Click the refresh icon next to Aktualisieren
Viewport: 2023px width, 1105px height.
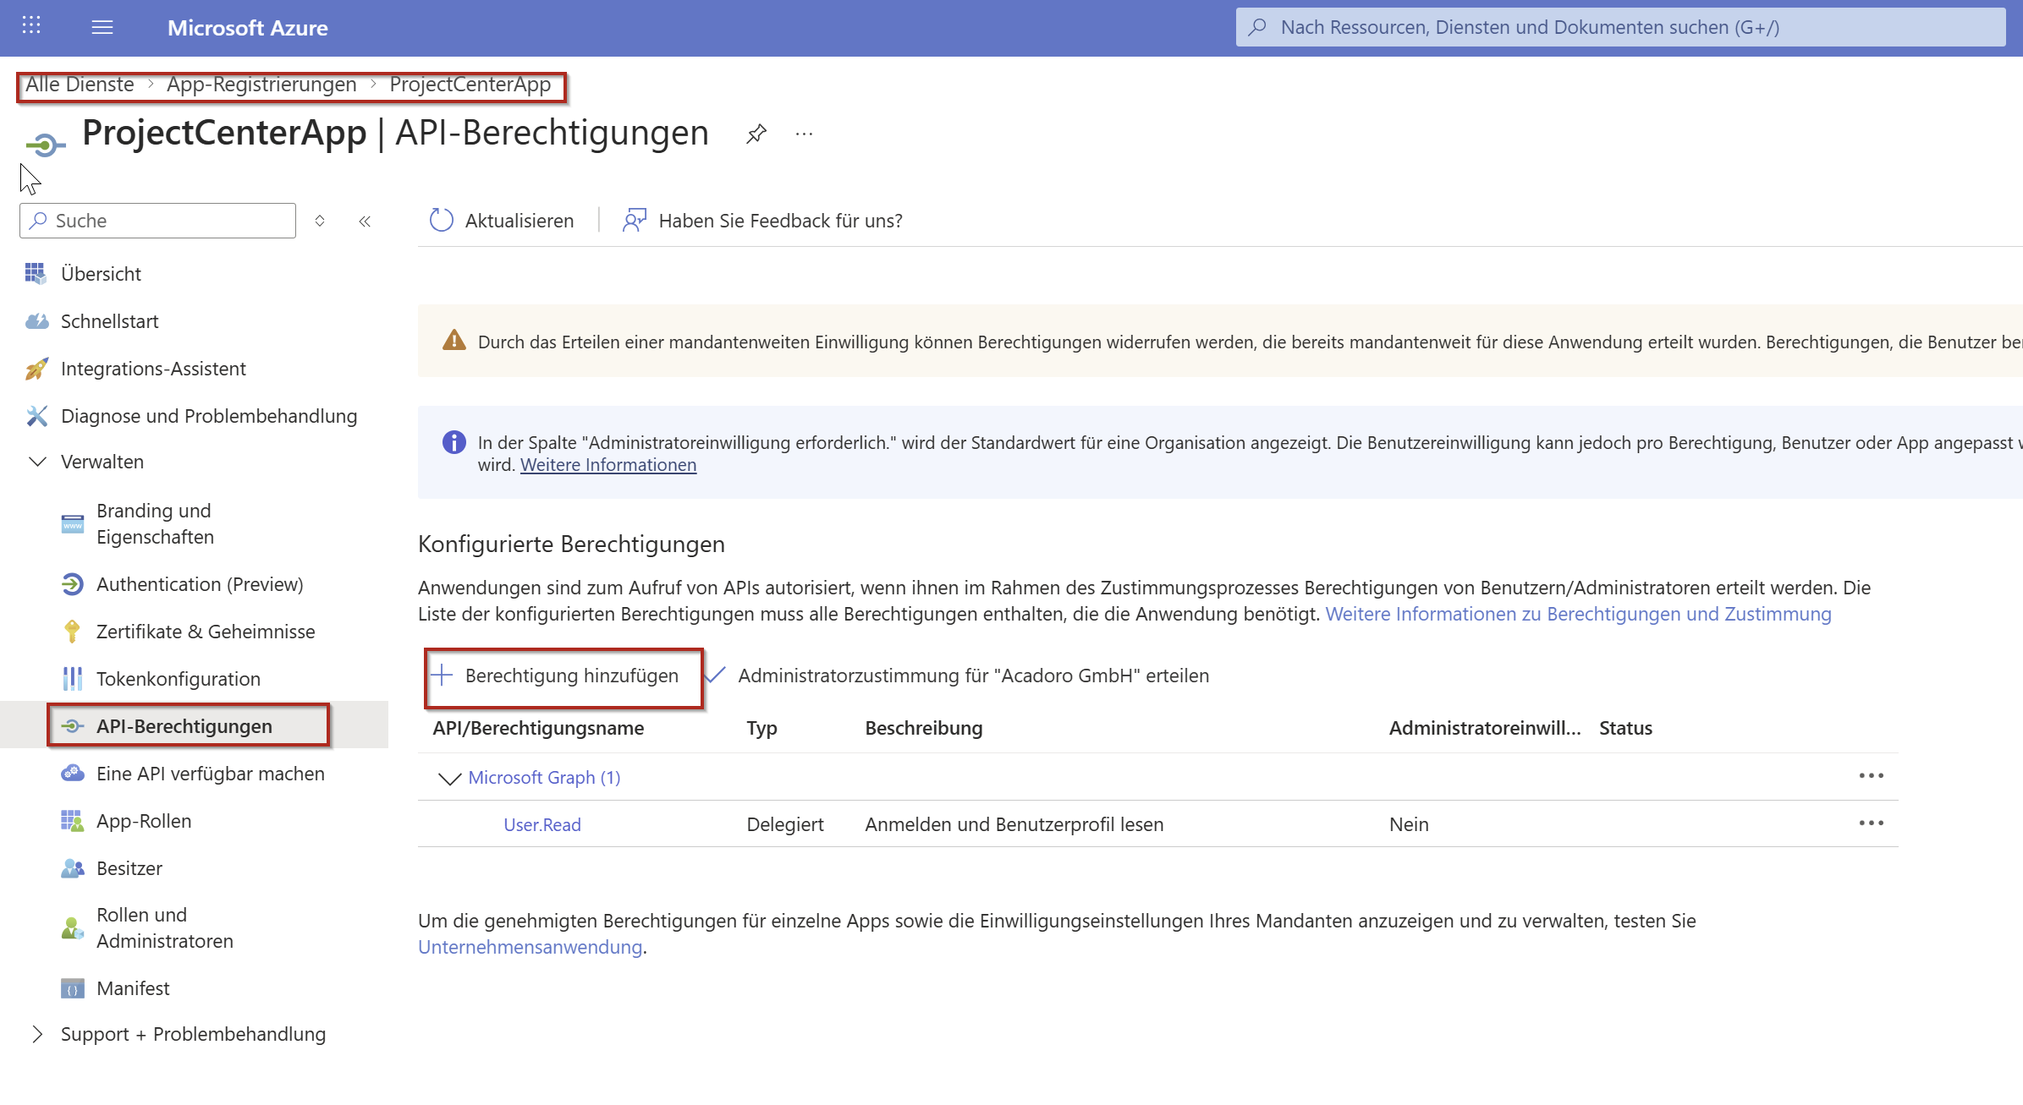442,221
